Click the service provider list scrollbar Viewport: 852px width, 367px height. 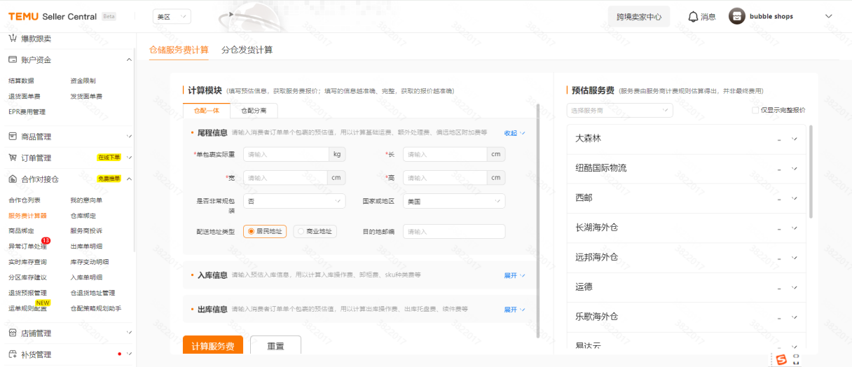point(811,172)
